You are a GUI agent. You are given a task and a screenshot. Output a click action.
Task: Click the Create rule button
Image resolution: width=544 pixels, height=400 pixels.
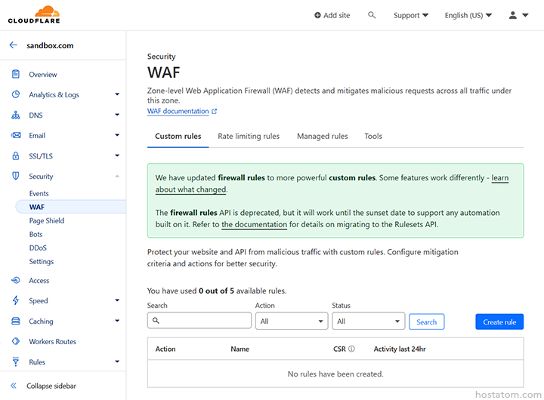coord(499,322)
